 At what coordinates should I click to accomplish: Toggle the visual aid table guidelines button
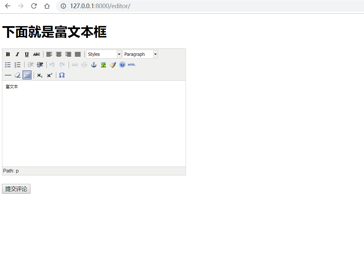tap(27, 75)
